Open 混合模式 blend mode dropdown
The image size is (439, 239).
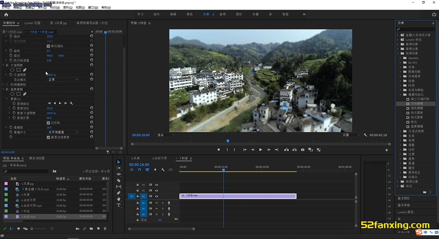[x=63, y=79]
